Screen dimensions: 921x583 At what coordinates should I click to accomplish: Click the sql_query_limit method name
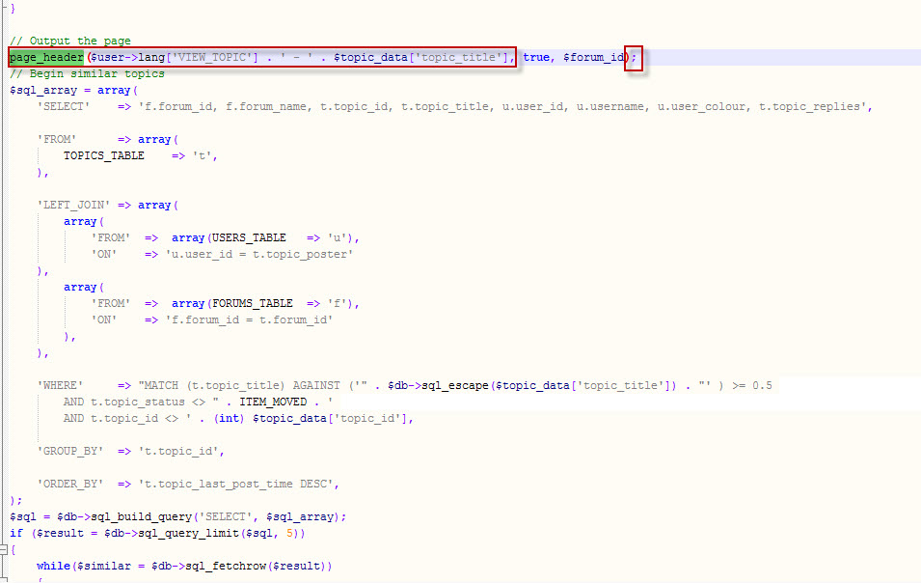[x=189, y=533]
